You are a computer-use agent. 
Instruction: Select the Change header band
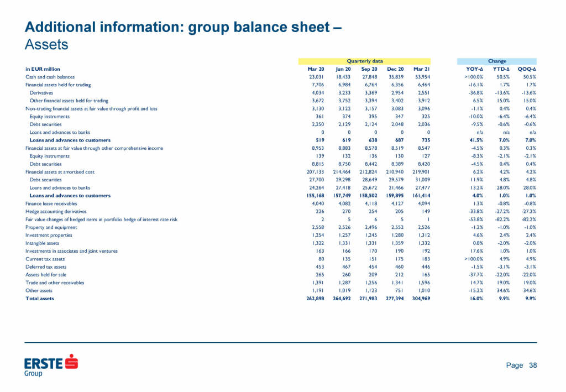[x=497, y=61]
